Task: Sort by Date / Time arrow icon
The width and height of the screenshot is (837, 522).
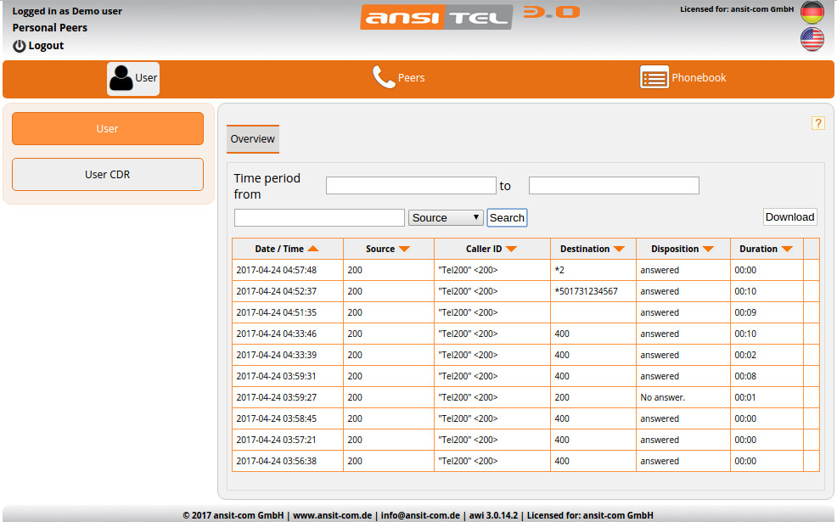Action: click(x=313, y=249)
